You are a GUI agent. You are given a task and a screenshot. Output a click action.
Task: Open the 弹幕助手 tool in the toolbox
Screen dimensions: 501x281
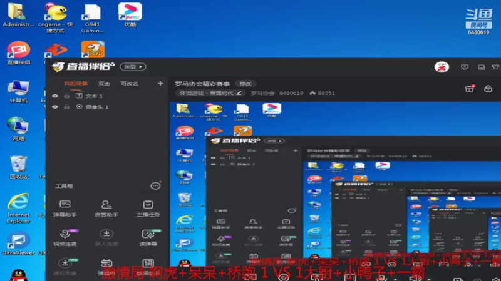[x=65, y=209]
